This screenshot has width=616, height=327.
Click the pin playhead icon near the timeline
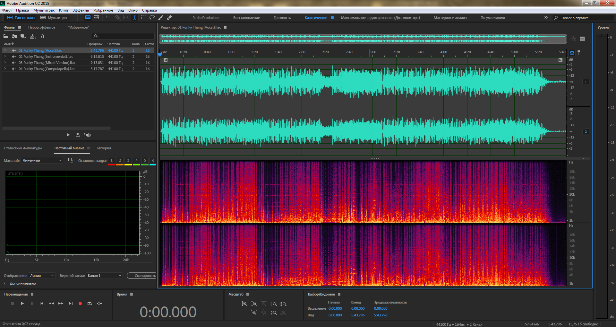point(579,52)
